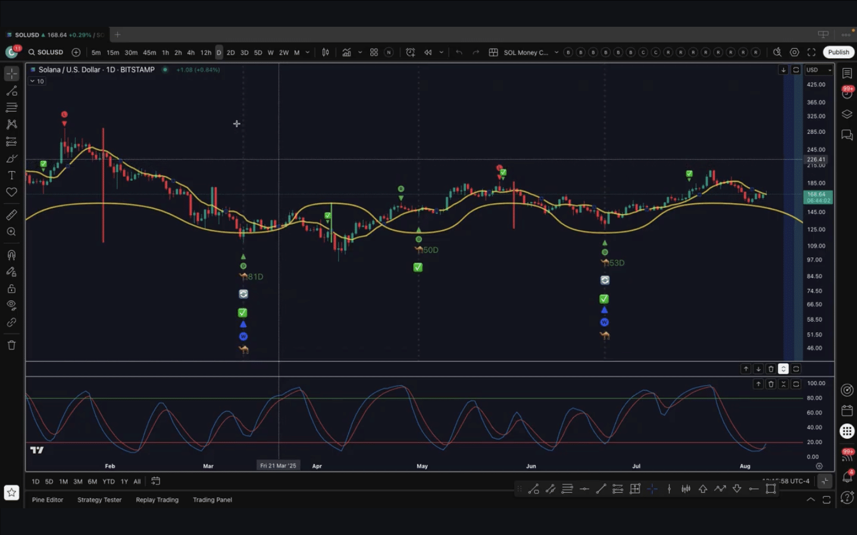Viewport: 857px width, 535px height.
Task: Activate the ruler measure tool
Action: point(11,215)
